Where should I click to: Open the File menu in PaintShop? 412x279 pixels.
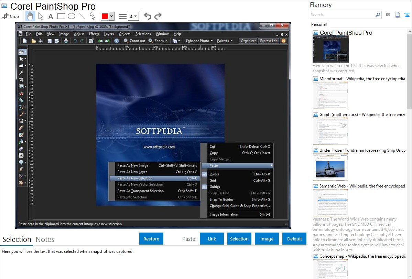[29, 34]
